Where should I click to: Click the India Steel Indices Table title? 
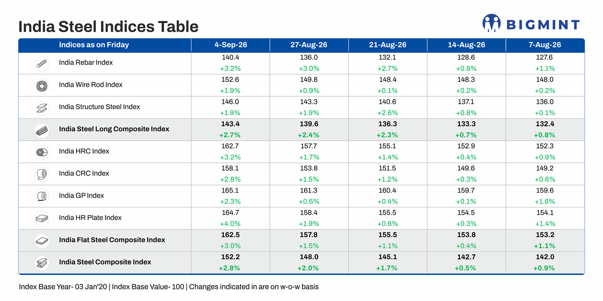tap(108, 26)
